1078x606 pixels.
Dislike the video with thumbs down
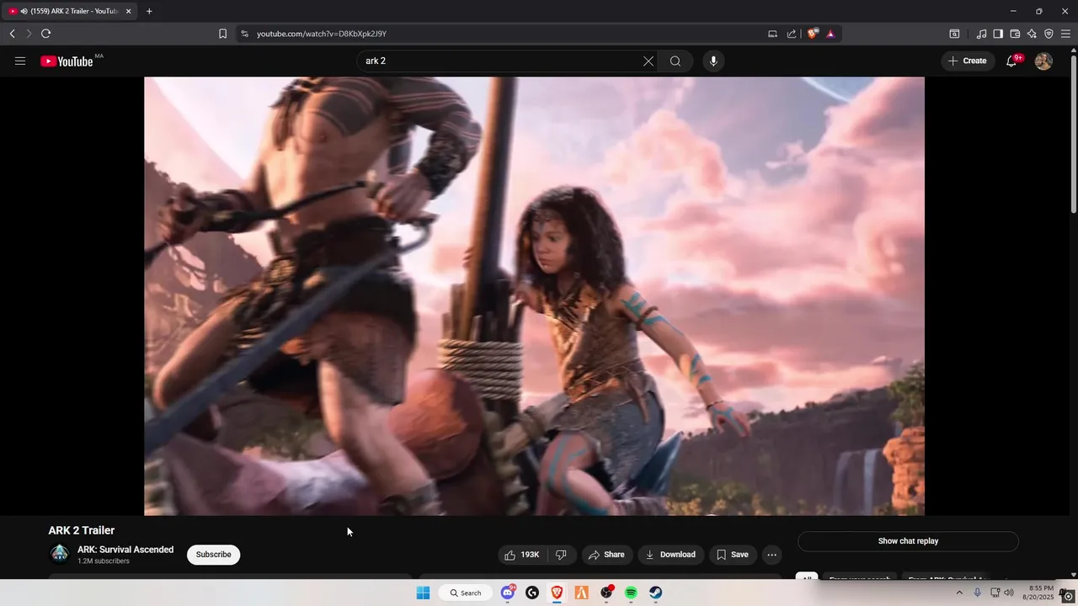561,555
